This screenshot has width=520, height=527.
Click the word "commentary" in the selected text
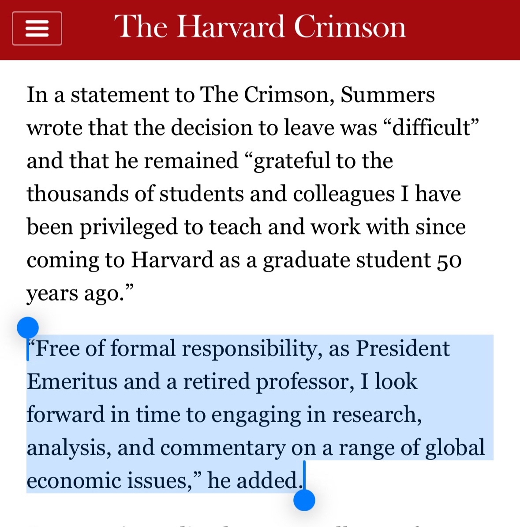223,448
